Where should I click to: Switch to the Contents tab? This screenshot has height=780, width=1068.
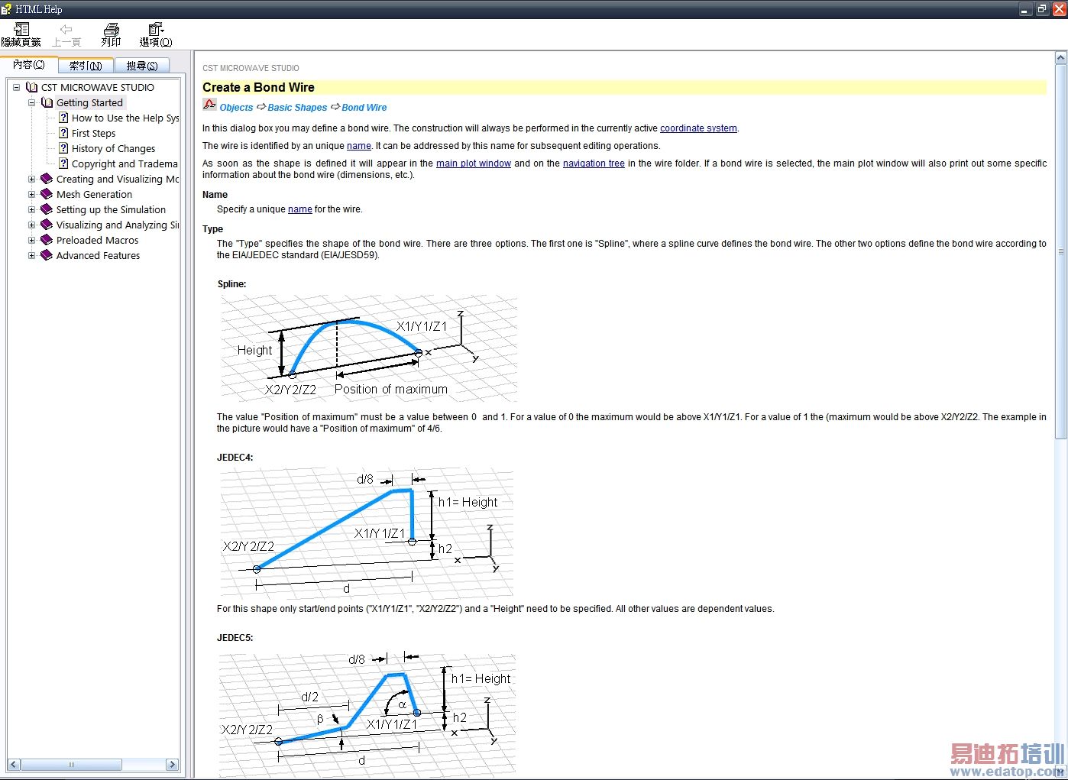[29, 65]
